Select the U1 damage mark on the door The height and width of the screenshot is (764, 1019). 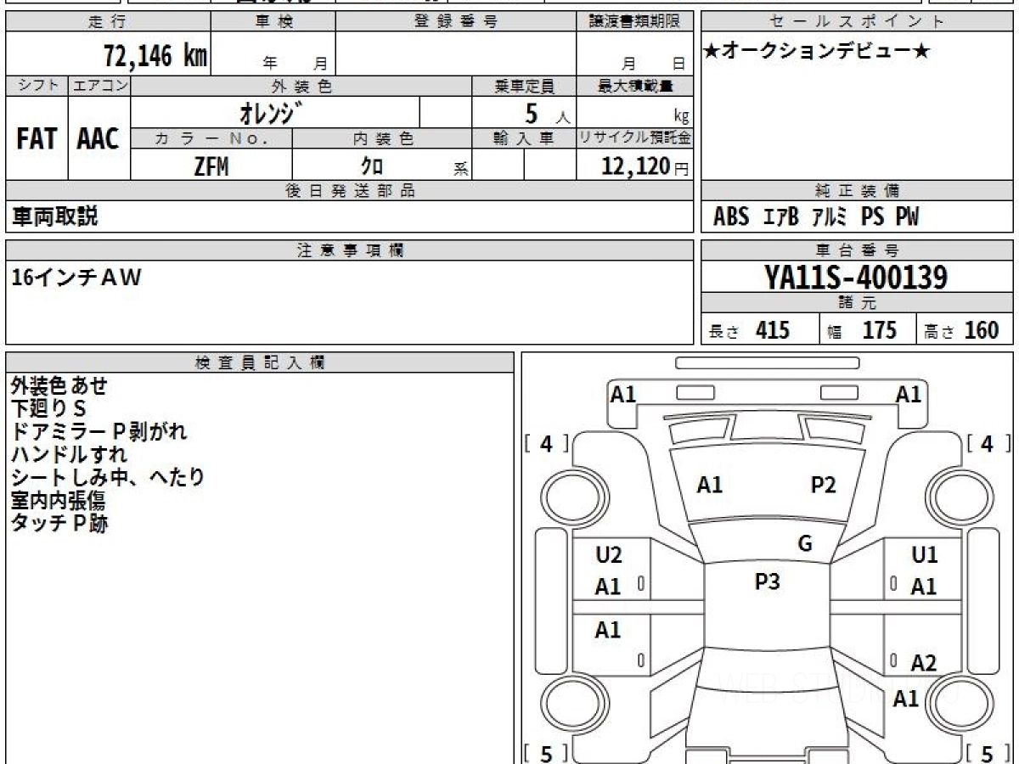[924, 556]
